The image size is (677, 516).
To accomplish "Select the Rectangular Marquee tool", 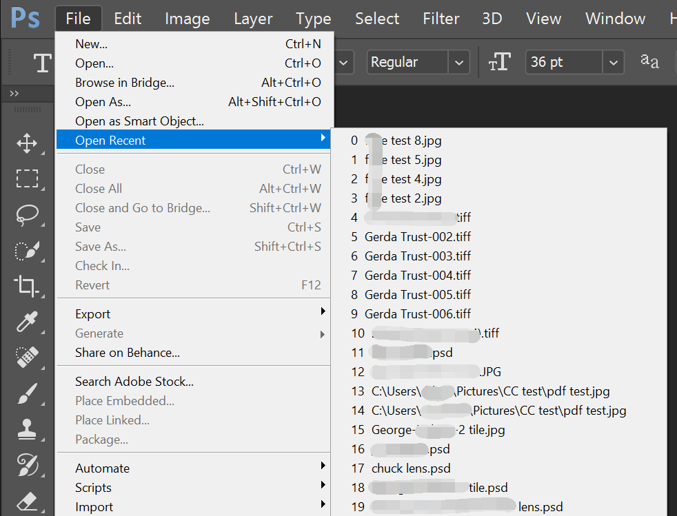I will point(27,178).
